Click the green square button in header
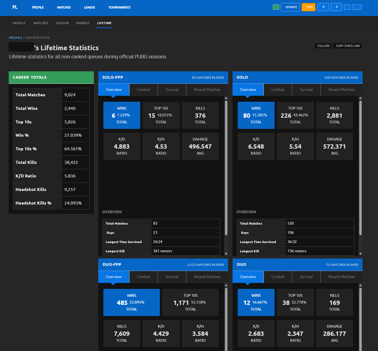 [276, 7]
